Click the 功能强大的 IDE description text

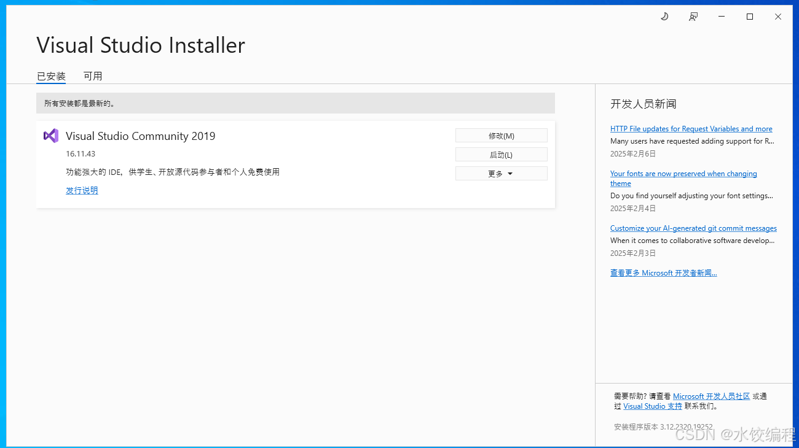click(x=173, y=172)
